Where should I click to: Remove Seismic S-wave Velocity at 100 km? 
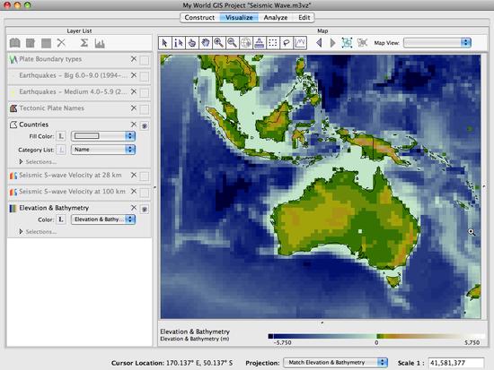pyautogui.click(x=134, y=191)
